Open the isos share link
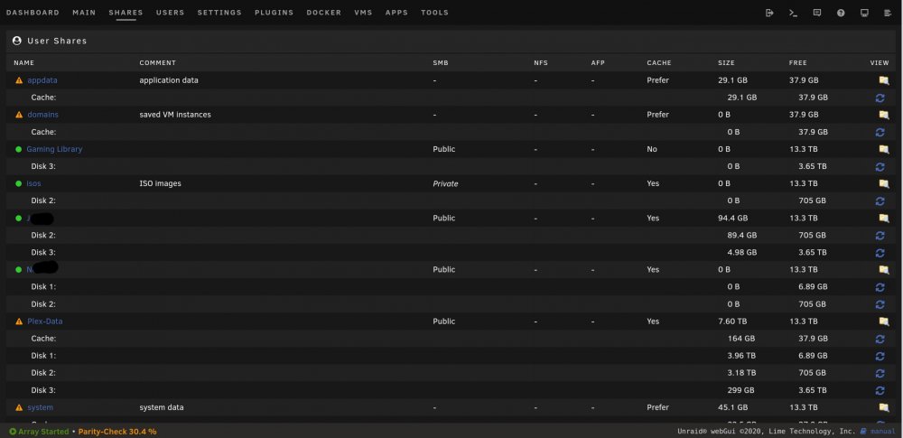 coord(33,184)
